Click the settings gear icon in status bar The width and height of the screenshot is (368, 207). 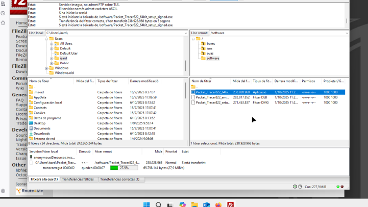tap(295, 187)
